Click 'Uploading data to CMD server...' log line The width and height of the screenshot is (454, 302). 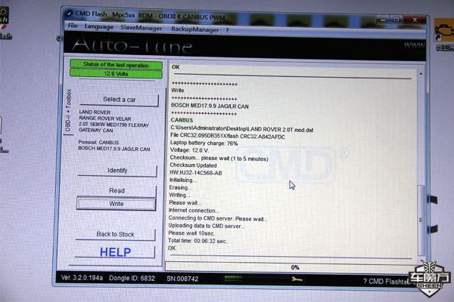point(207,226)
